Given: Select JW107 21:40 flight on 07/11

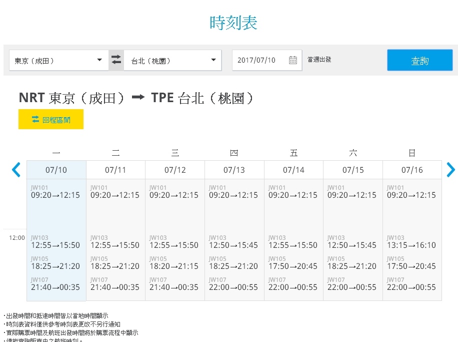Looking at the screenshot, I should 115,284.
